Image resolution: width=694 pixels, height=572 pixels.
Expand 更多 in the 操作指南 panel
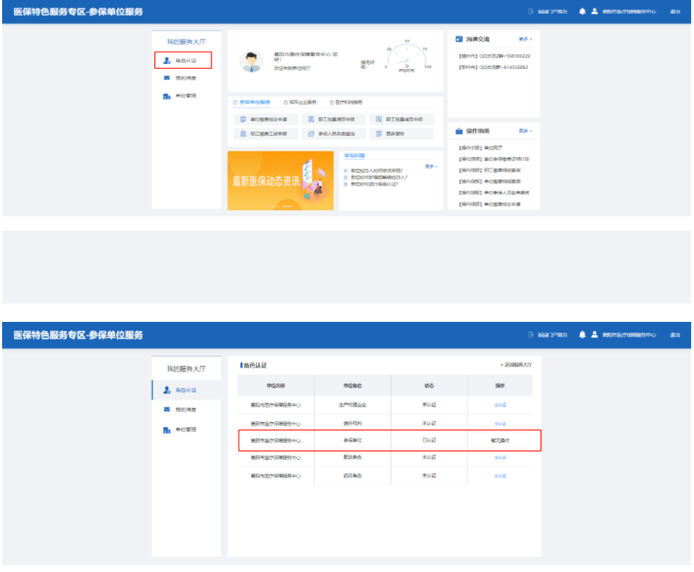pyautogui.click(x=525, y=131)
